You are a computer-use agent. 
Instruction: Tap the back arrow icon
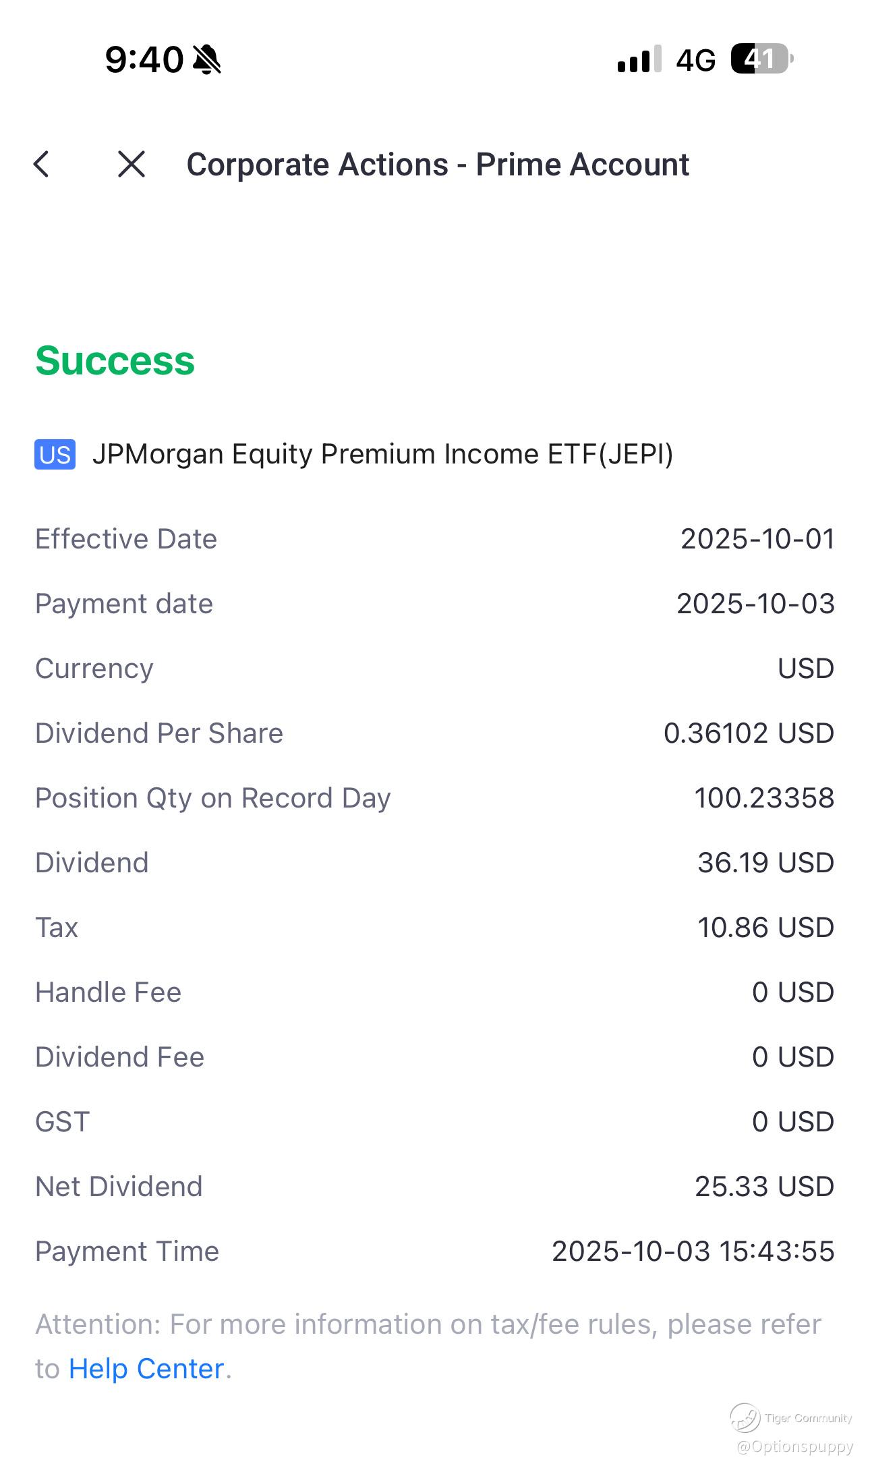[42, 164]
